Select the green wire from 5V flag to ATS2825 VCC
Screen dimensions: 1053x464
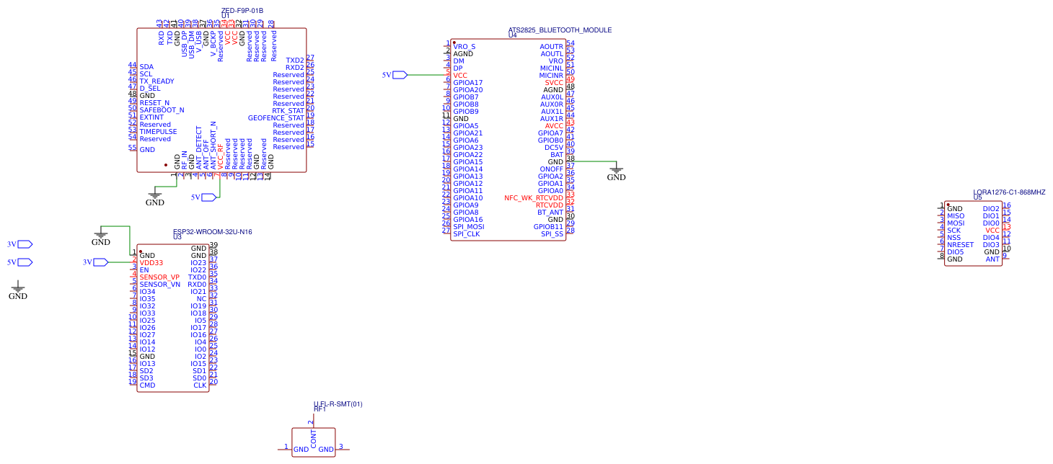pyautogui.click(x=426, y=75)
